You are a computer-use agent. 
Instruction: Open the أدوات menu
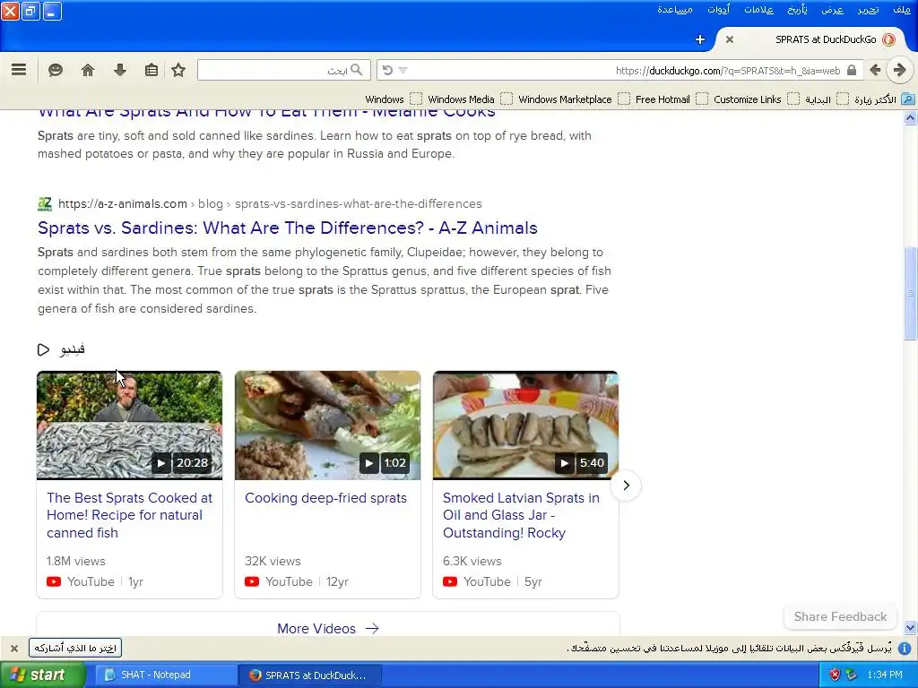[718, 10]
